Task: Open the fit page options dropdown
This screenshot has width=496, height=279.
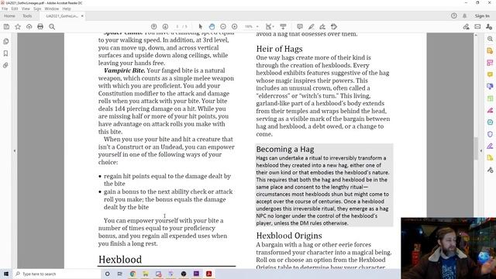Action: pos(270,26)
